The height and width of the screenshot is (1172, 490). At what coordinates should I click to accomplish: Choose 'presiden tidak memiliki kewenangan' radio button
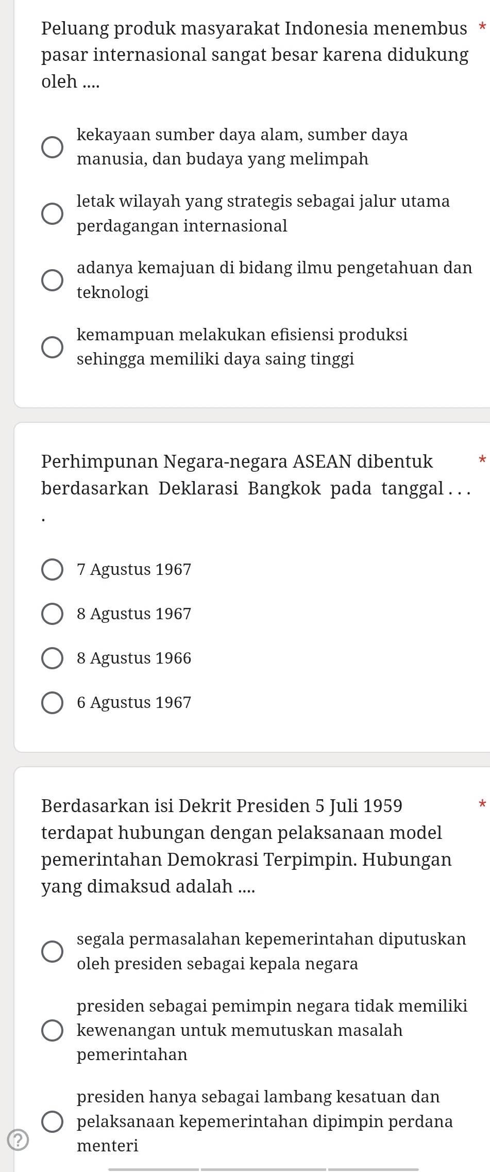pos(53,1030)
